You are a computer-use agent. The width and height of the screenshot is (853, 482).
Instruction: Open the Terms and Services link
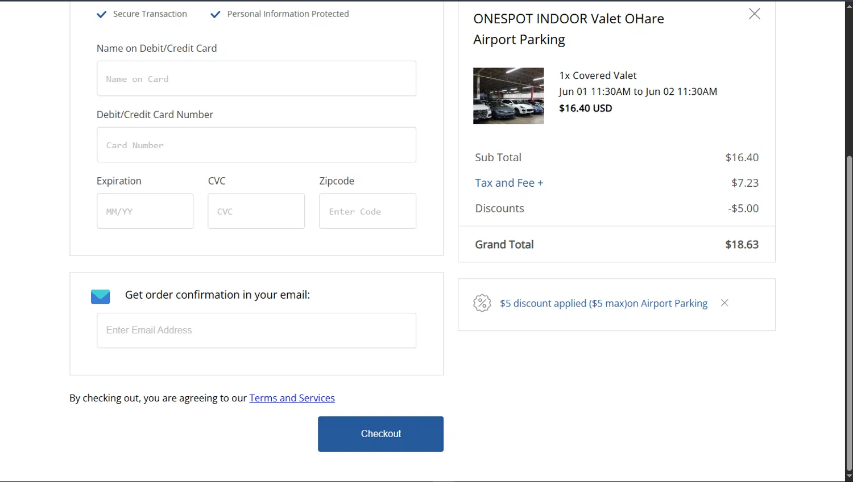click(x=292, y=398)
